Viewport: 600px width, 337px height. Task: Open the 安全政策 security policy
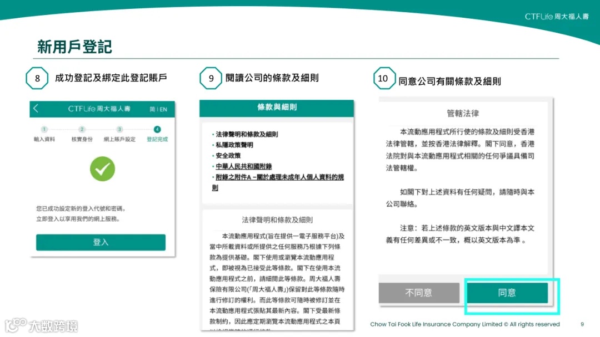coord(228,156)
